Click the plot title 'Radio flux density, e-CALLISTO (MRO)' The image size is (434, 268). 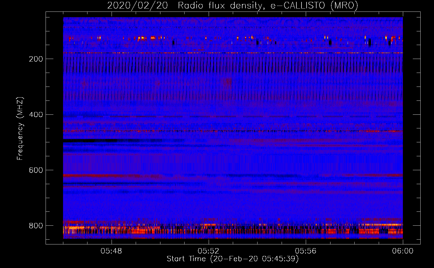point(268,6)
